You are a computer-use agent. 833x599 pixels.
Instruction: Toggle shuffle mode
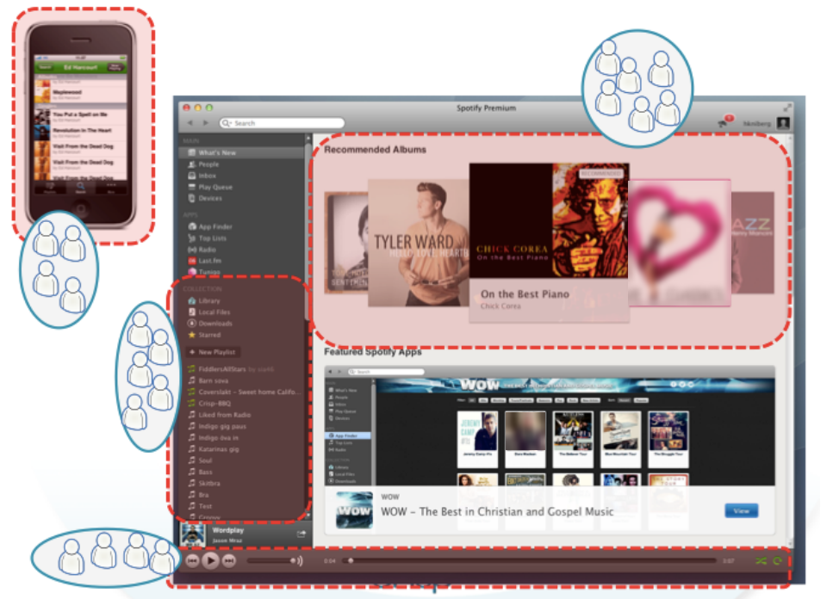tap(762, 561)
